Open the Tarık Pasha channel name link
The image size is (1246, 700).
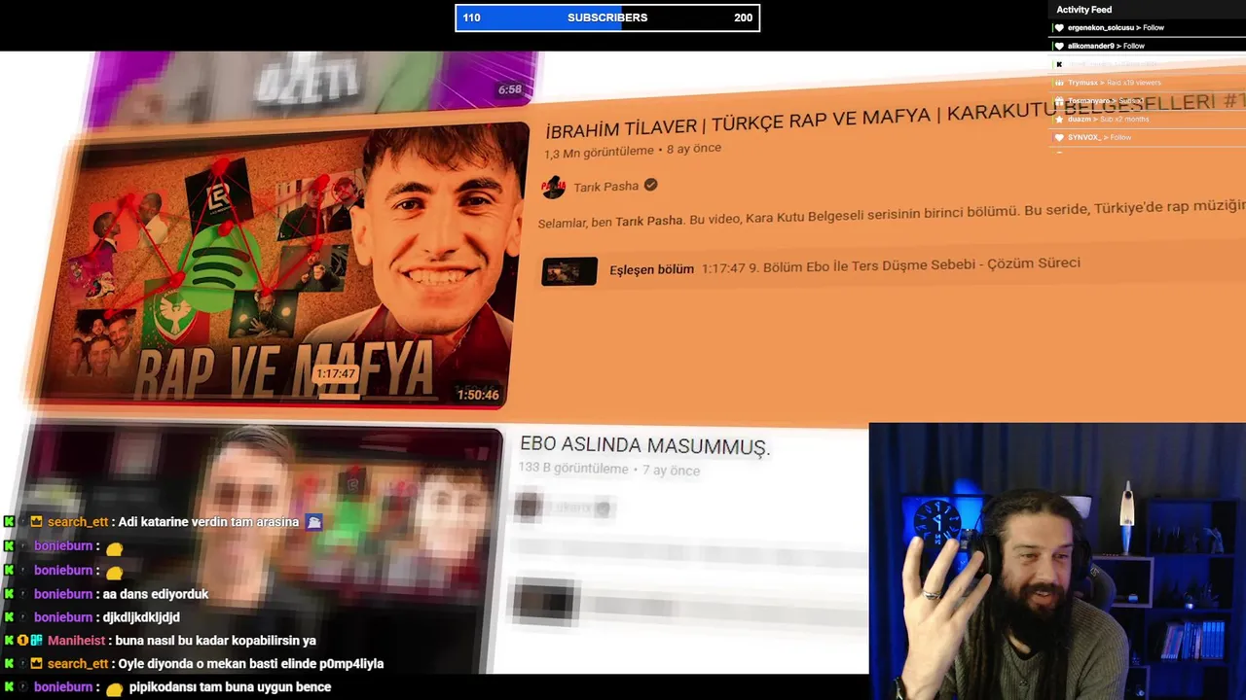(x=605, y=186)
